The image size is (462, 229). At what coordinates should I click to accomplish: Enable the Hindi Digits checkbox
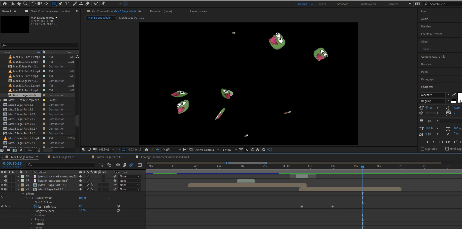pyautogui.click(x=447, y=149)
